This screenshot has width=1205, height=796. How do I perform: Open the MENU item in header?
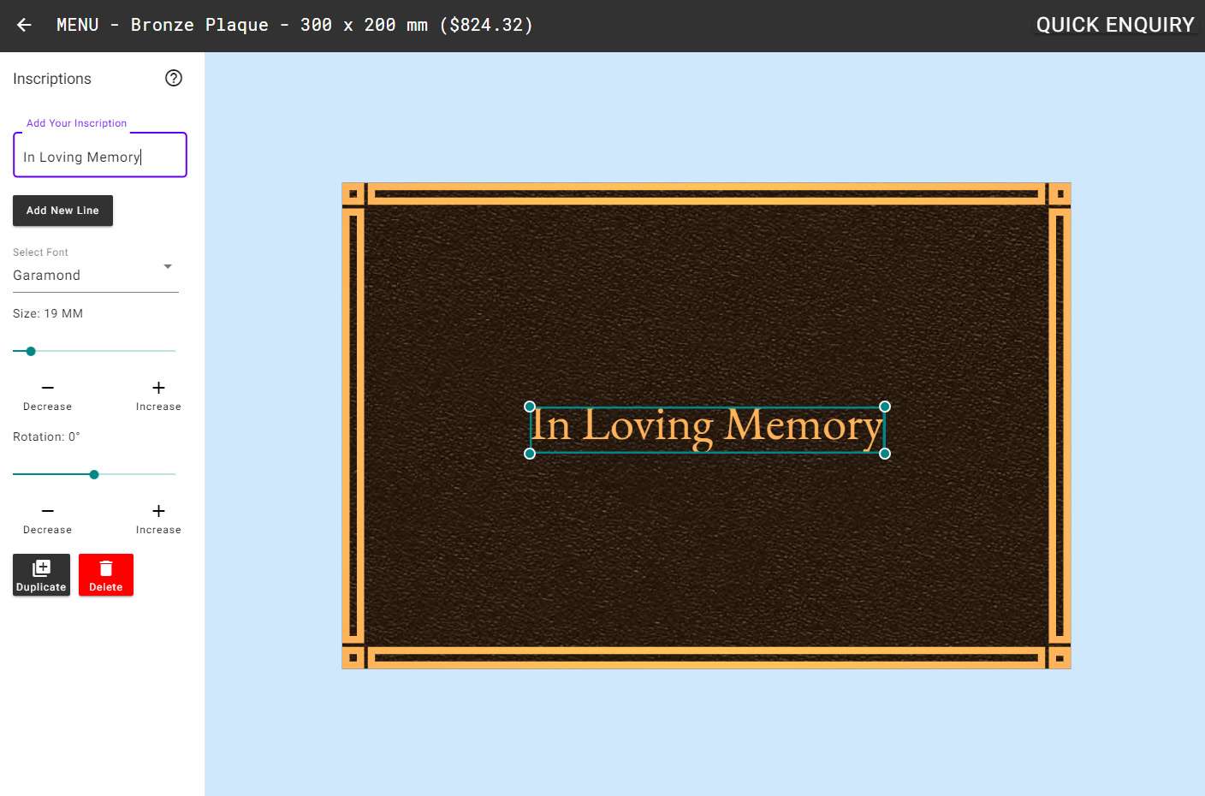point(77,25)
